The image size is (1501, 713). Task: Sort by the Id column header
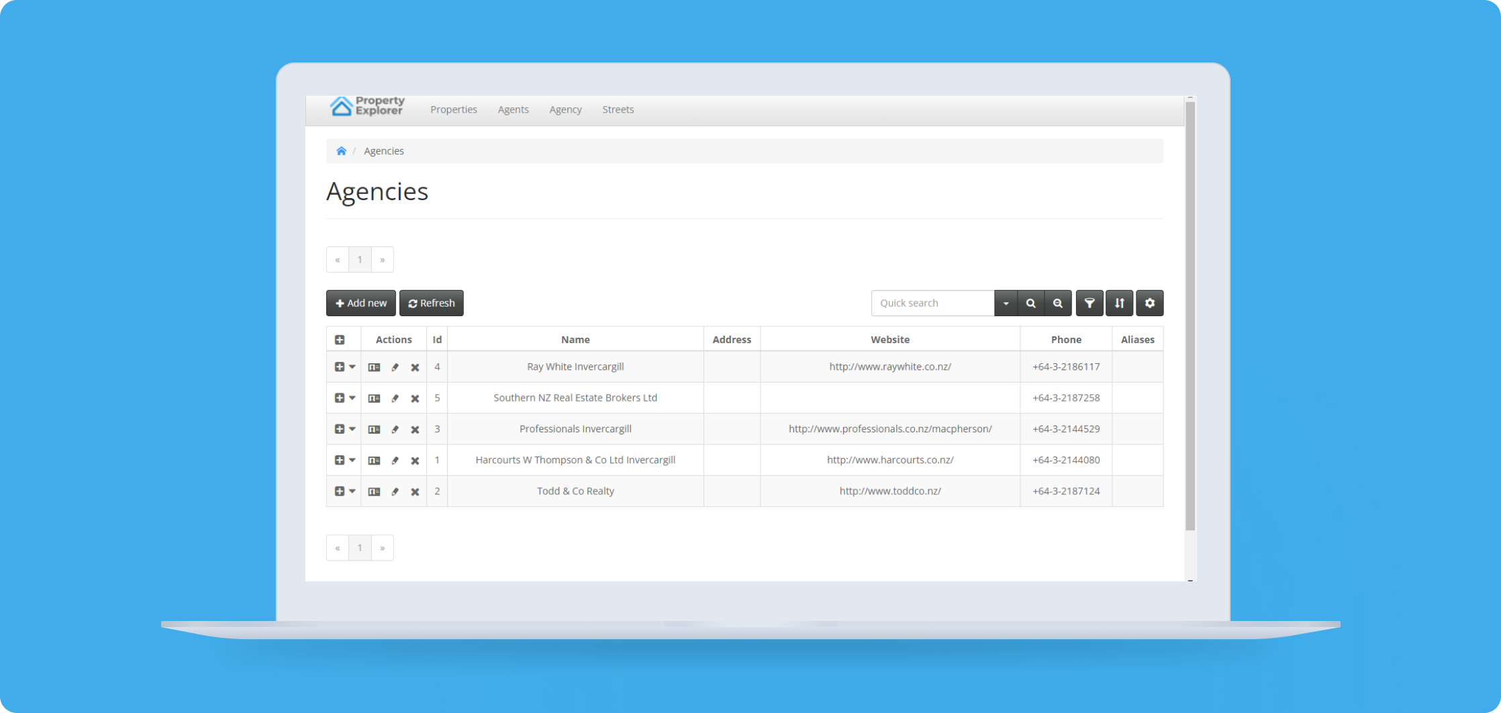[x=437, y=340]
